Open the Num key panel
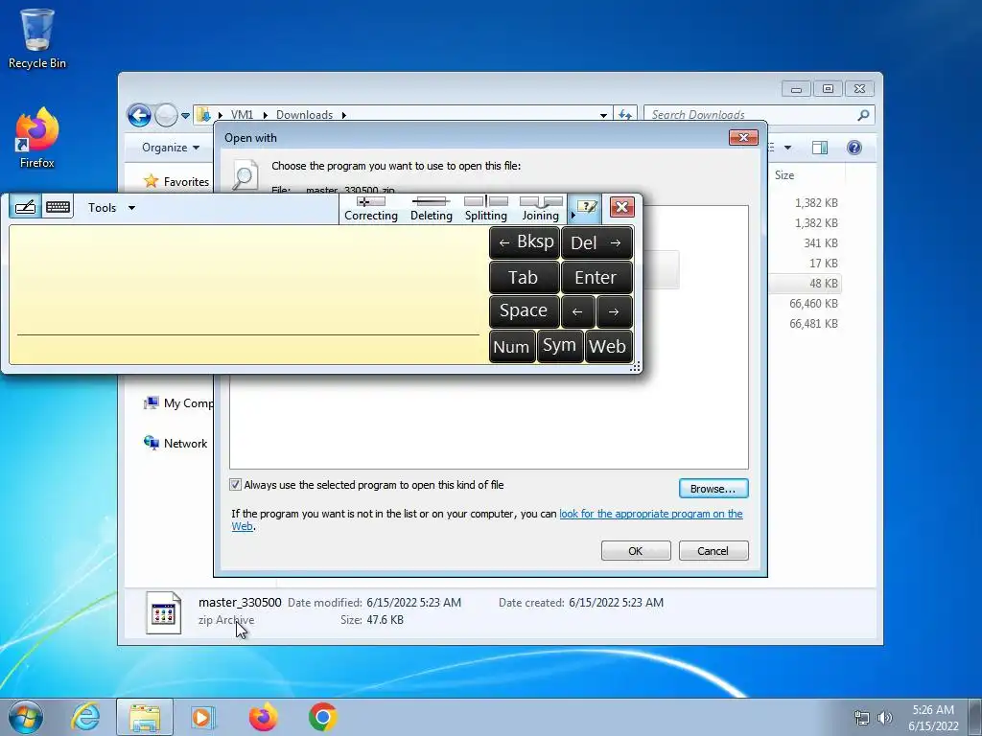Screen dimensions: 982x736 click(512, 346)
